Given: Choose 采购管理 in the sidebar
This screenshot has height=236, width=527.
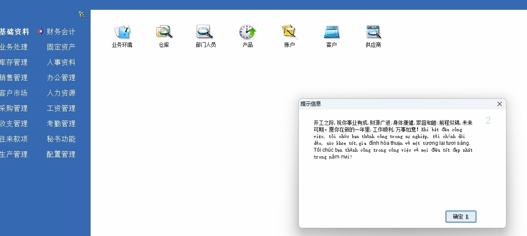Looking at the screenshot, I should coord(14,108).
